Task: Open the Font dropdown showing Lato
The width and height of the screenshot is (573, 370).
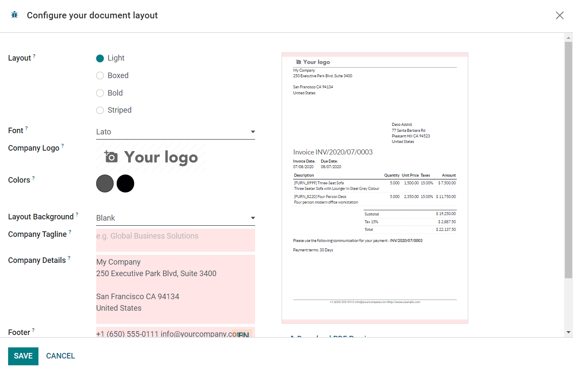Action: click(x=175, y=132)
